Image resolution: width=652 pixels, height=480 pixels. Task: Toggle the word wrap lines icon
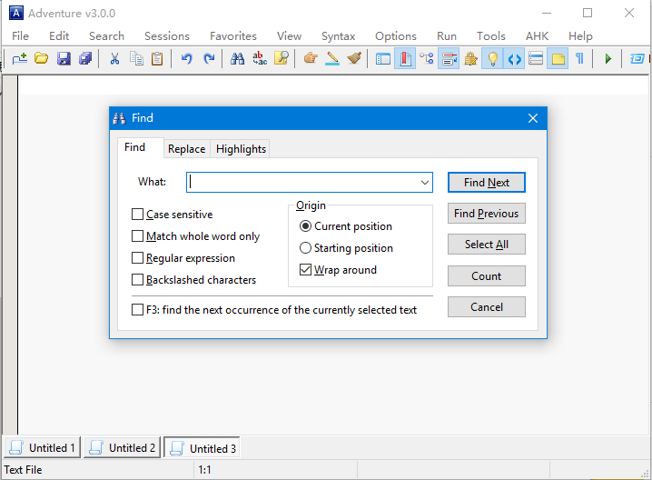pos(449,59)
